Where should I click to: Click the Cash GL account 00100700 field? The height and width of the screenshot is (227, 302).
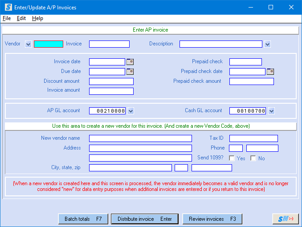click(248, 111)
